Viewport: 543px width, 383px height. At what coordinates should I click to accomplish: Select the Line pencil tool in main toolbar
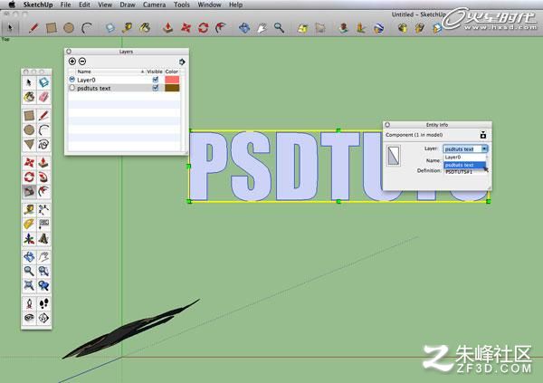[33, 28]
